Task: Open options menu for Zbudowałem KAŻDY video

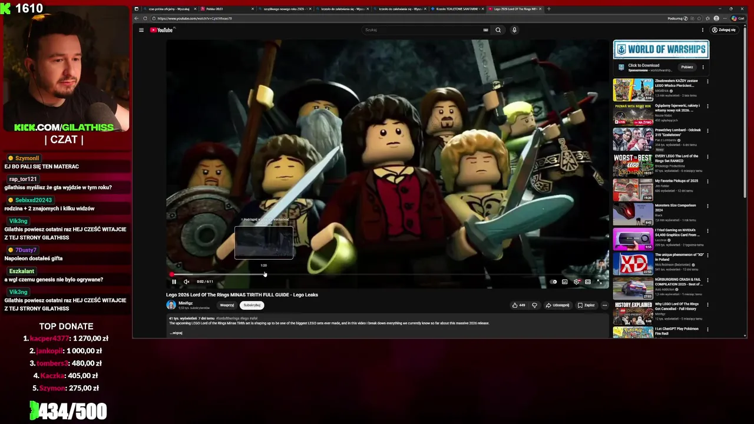Action: 707,81
